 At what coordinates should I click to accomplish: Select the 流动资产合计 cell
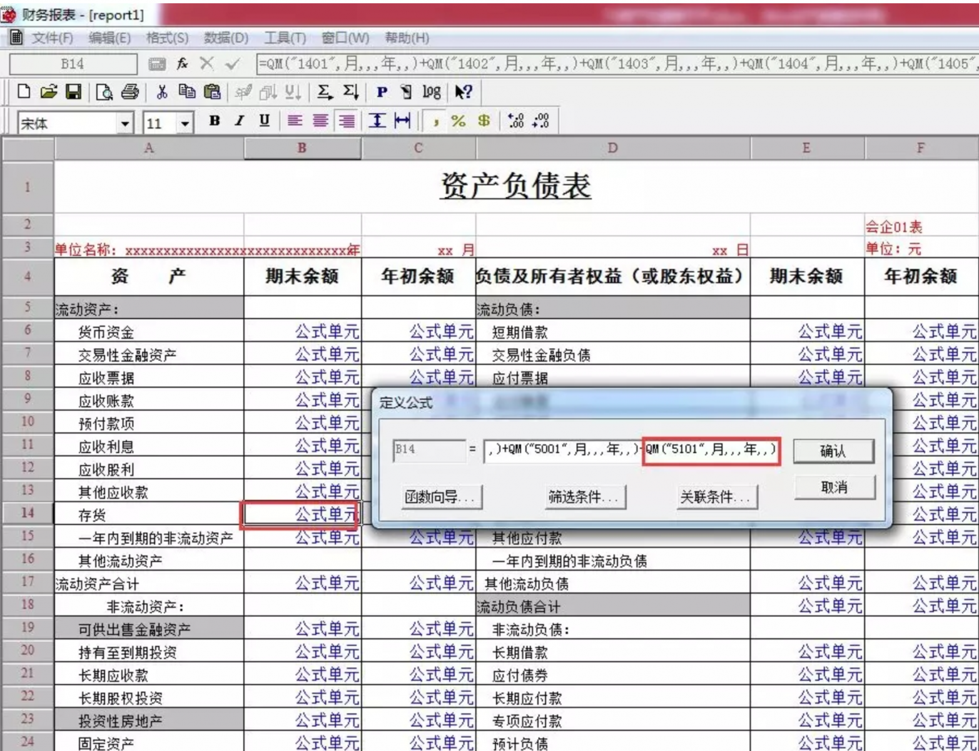coord(149,583)
